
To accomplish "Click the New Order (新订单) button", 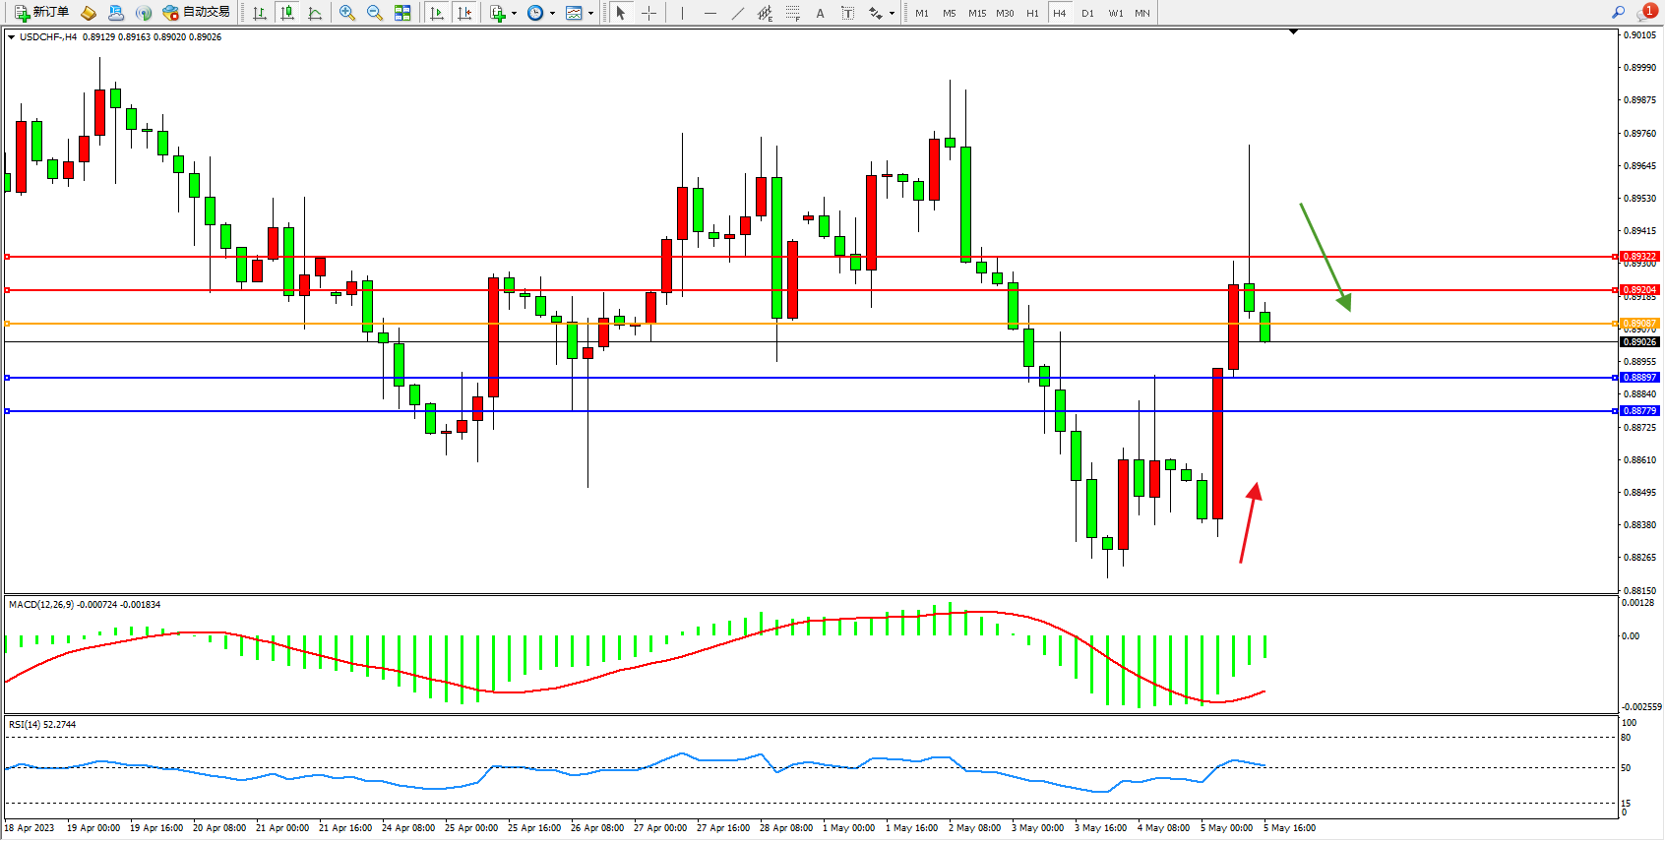I will coord(42,13).
